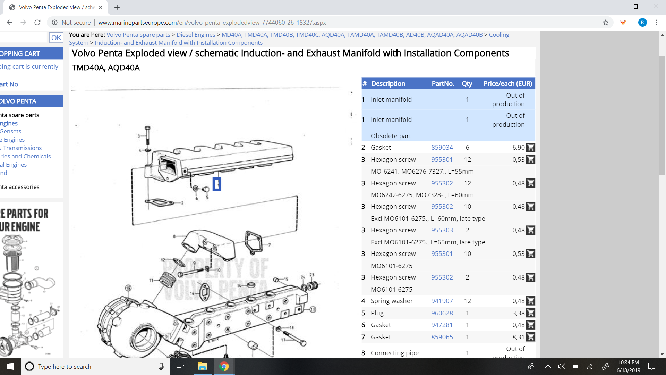Image resolution: width=666 pixels, height=375 pixels.
Task: Add Gasket 859034 to cart
Action: coord(530,148)
